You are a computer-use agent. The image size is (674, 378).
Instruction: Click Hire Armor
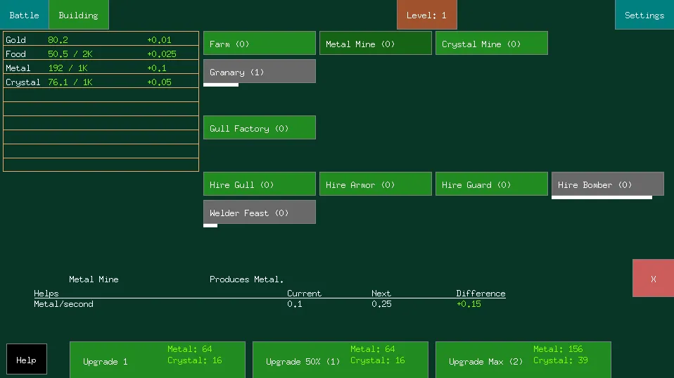pyautogui.click(x=375, y=184)
